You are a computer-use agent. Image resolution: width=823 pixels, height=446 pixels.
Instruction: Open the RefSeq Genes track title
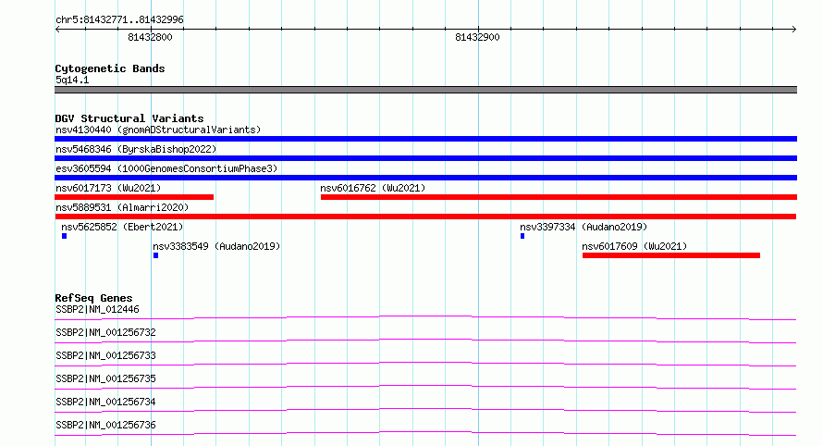point(93,298)
